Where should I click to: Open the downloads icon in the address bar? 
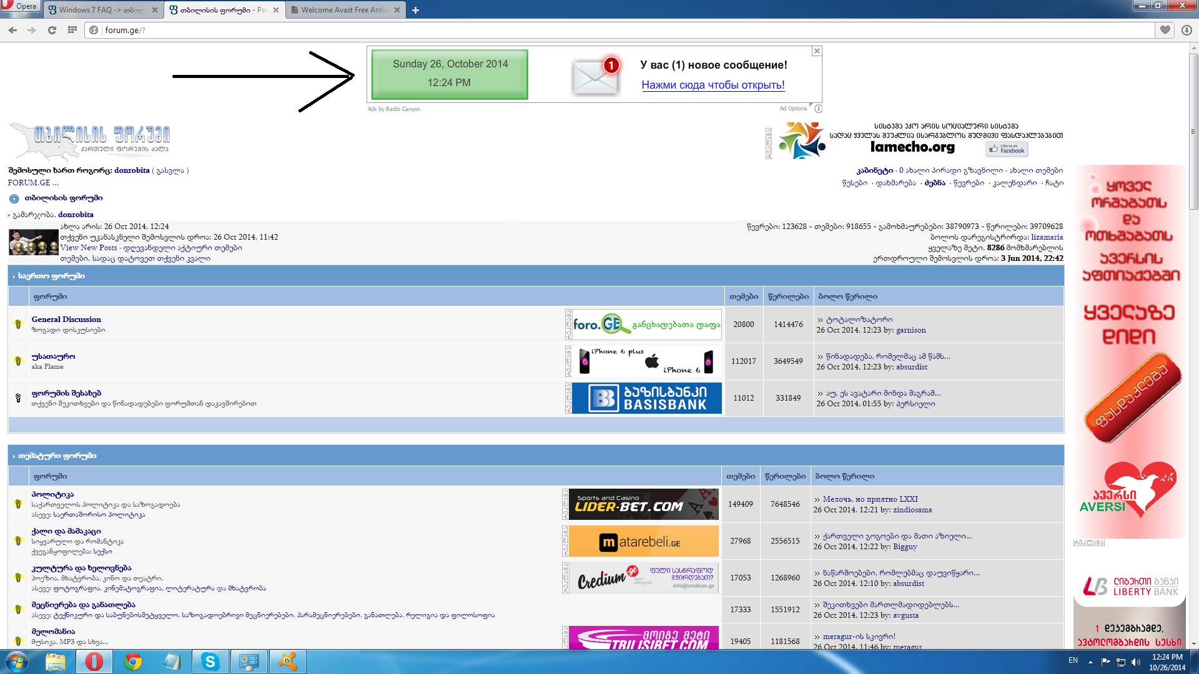point(1187,30)
